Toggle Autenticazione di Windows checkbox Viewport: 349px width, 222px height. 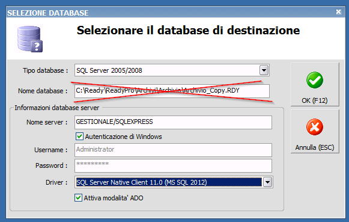pyautogui.click(x=79, y=136)
